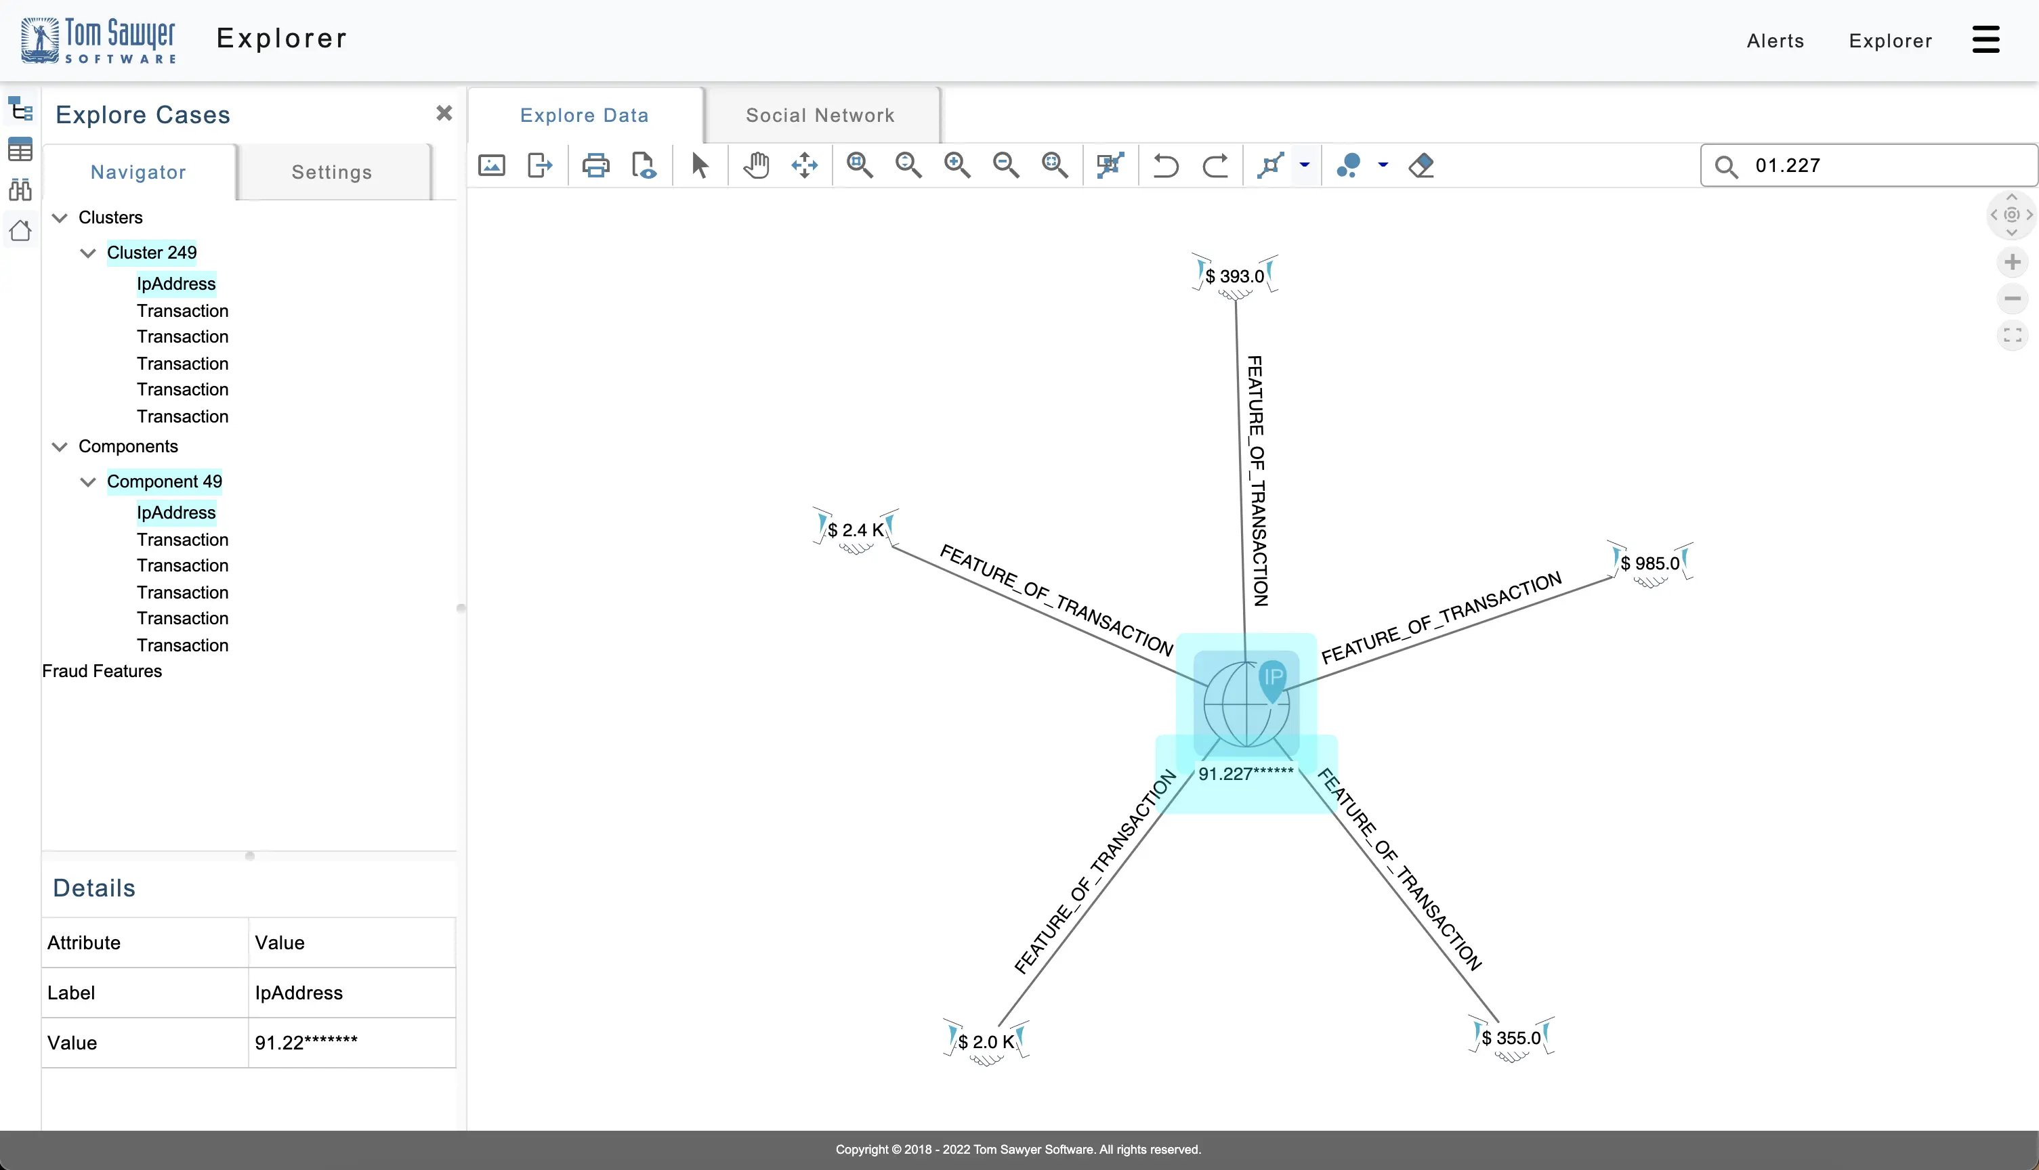This screenshot has width=2039, height=1170.
Task: Open the Social Network tab
Action: click(820, 115)
